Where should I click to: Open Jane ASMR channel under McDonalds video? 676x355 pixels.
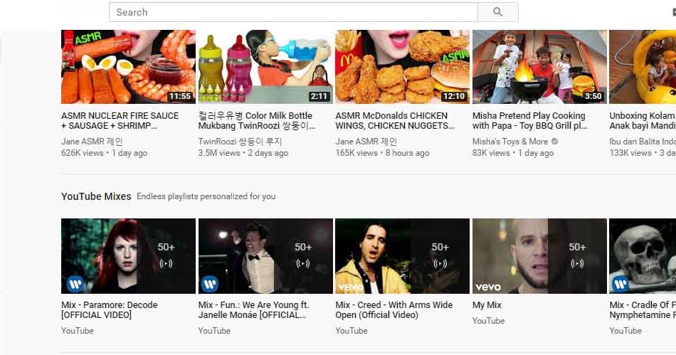[366, 142]
